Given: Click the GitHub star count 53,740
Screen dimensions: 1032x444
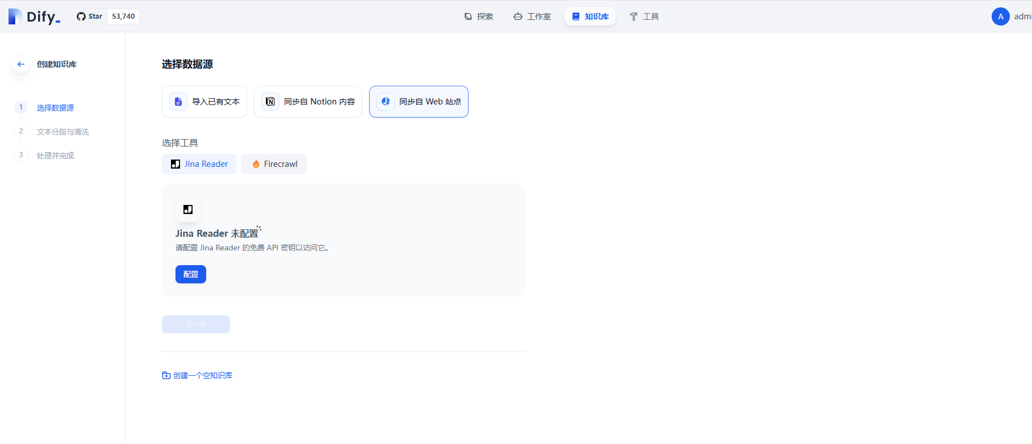Looking at the screenshot, I should 123,16.
